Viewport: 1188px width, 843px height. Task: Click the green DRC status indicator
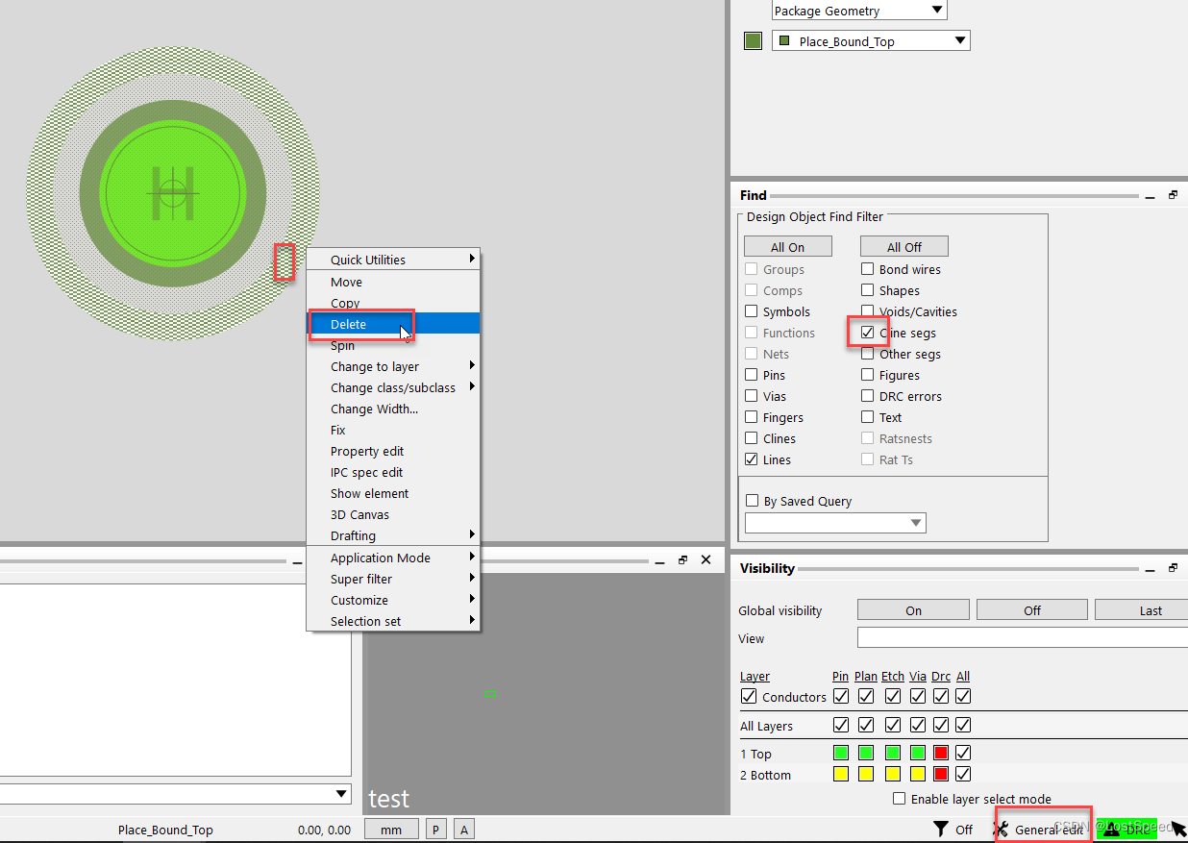click(x=1126, y=830)
